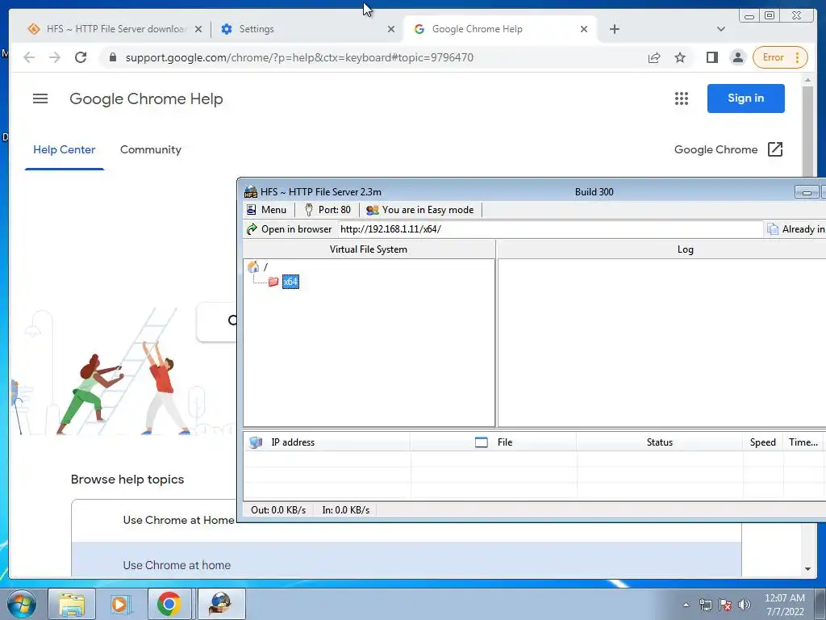This screenshot has width=826, height=620.
Task: Click the scrollbar down arrow in Chrome
Action: click(x=807, y=569)
